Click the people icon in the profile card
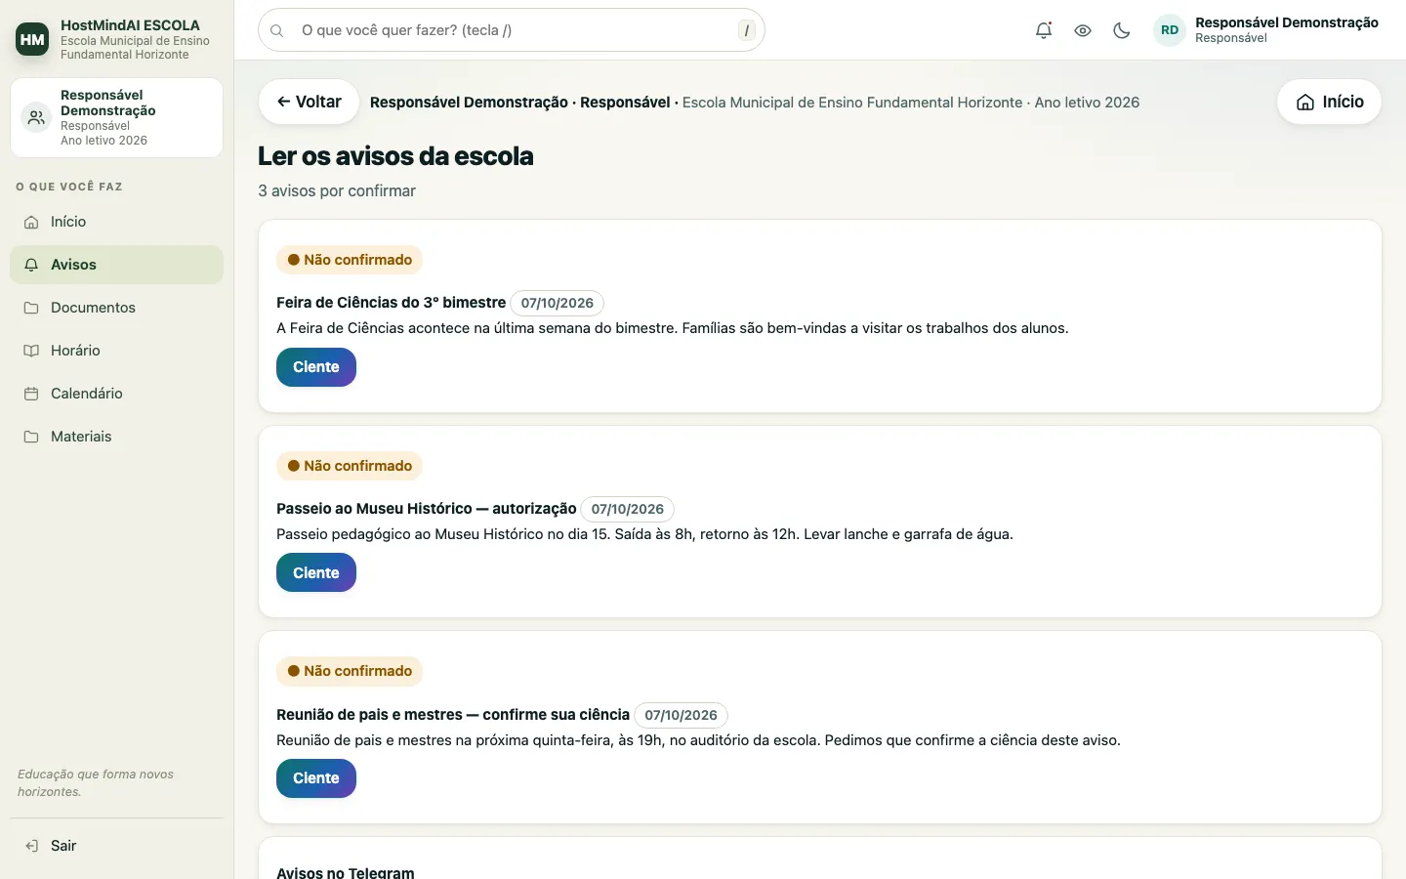Viewport: 1406px width, 879px height. (x=36, y=118)
